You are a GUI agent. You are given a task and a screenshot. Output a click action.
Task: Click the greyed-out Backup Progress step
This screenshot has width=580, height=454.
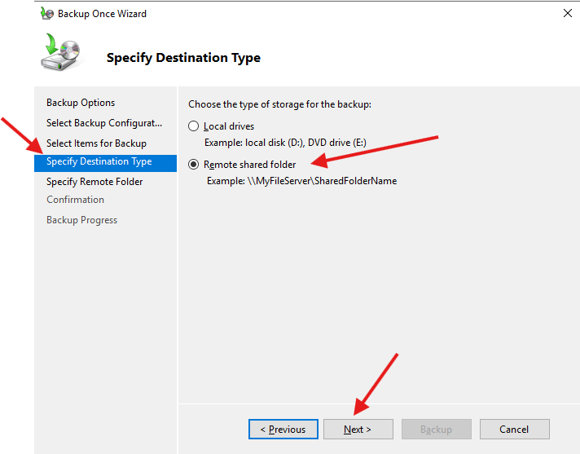tap(81, 220)
